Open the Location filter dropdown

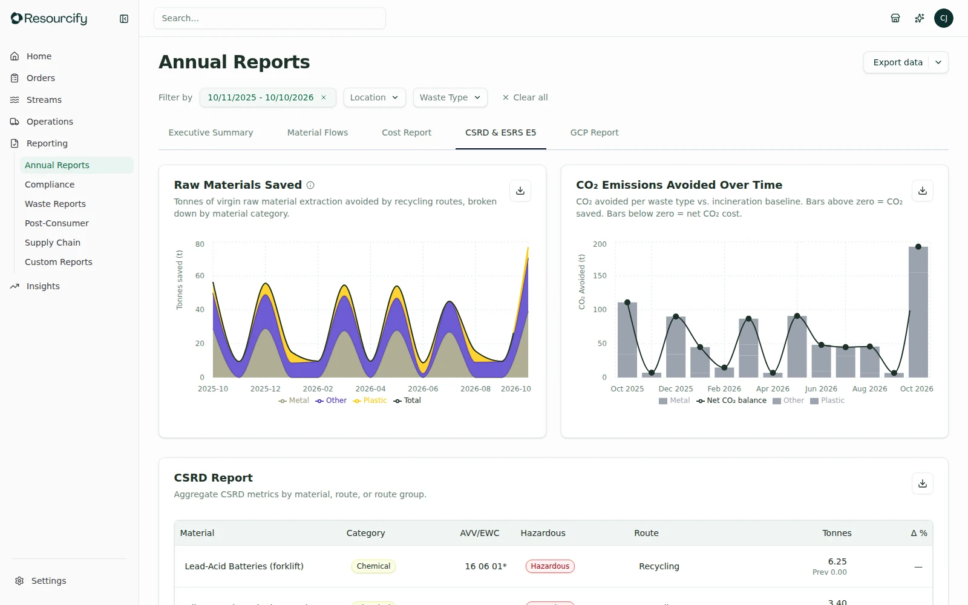coord(374,97)
